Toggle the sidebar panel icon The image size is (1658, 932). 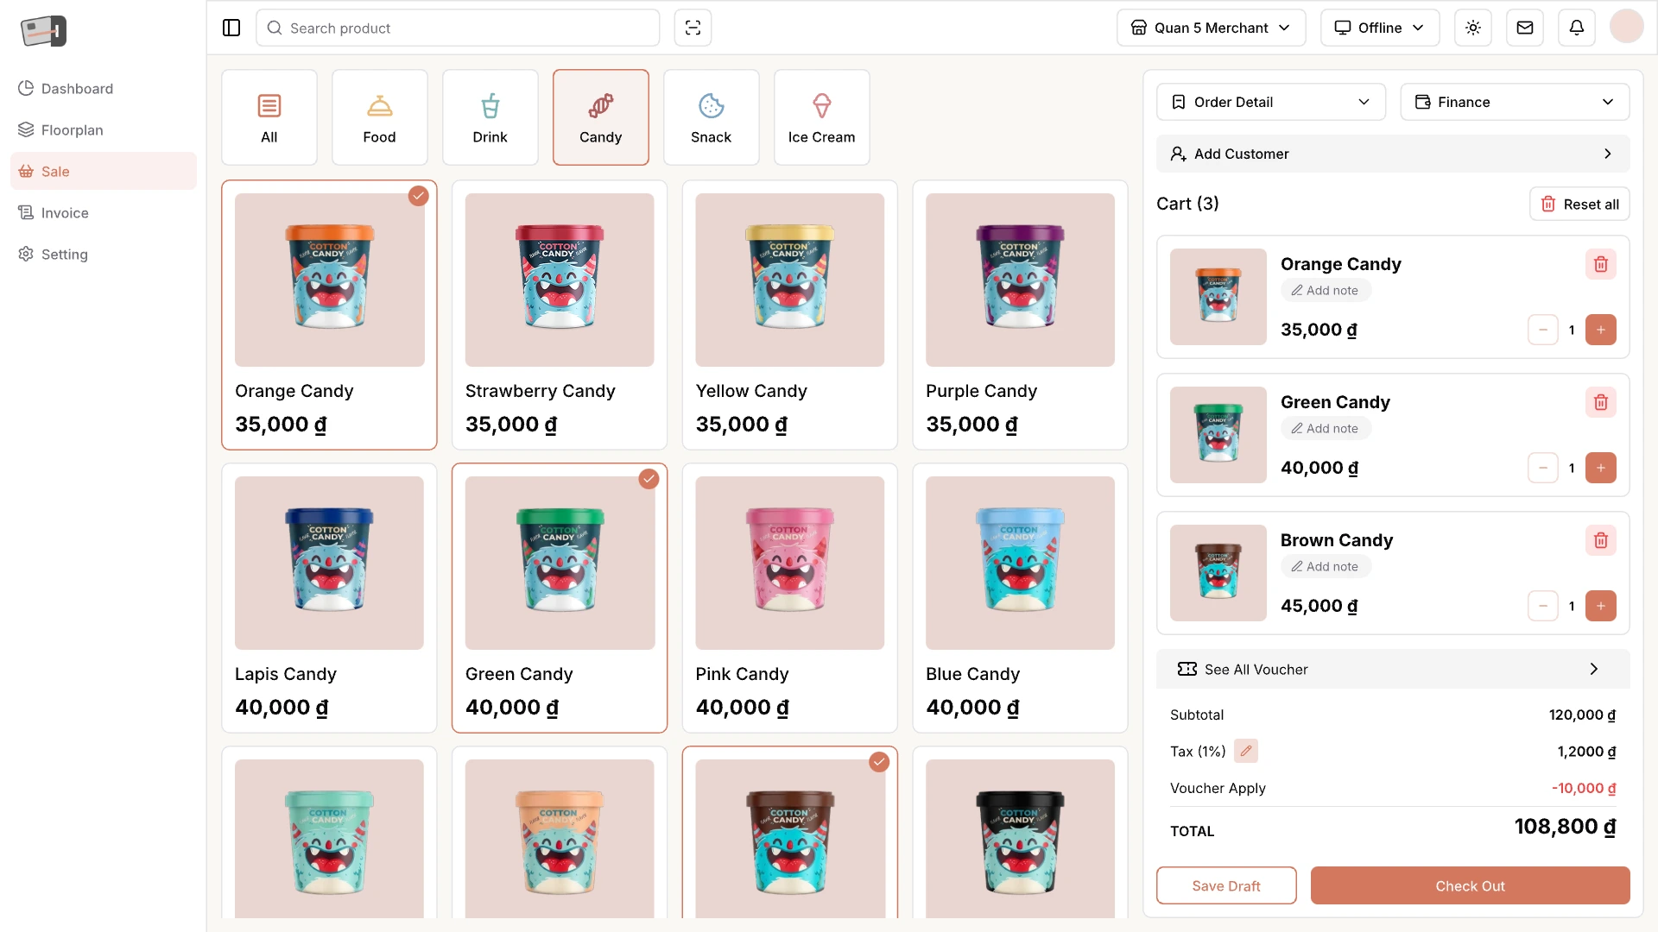[231, 28]
